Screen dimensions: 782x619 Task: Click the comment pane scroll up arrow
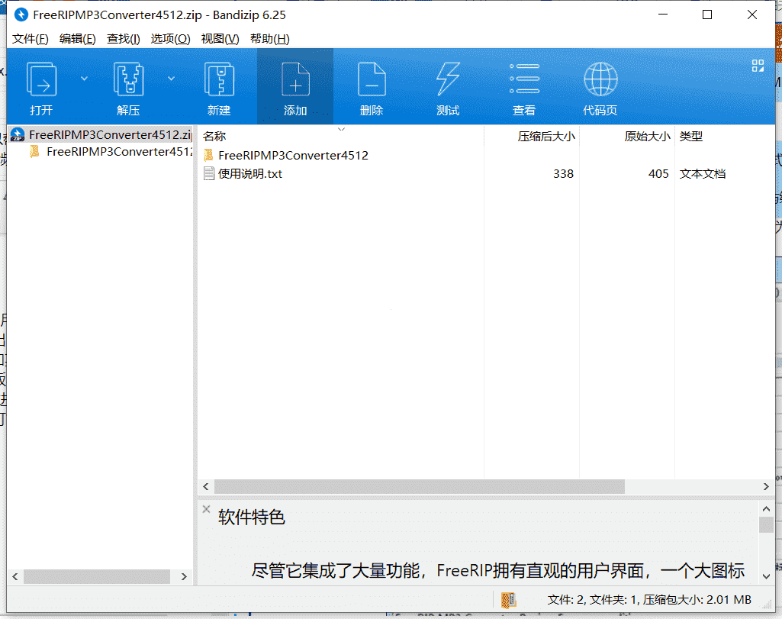coord(766,509)
